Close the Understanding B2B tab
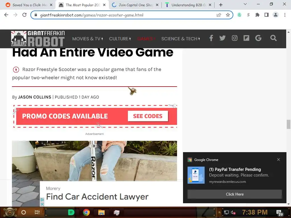291x218 pixels. [x=210, y=5]
